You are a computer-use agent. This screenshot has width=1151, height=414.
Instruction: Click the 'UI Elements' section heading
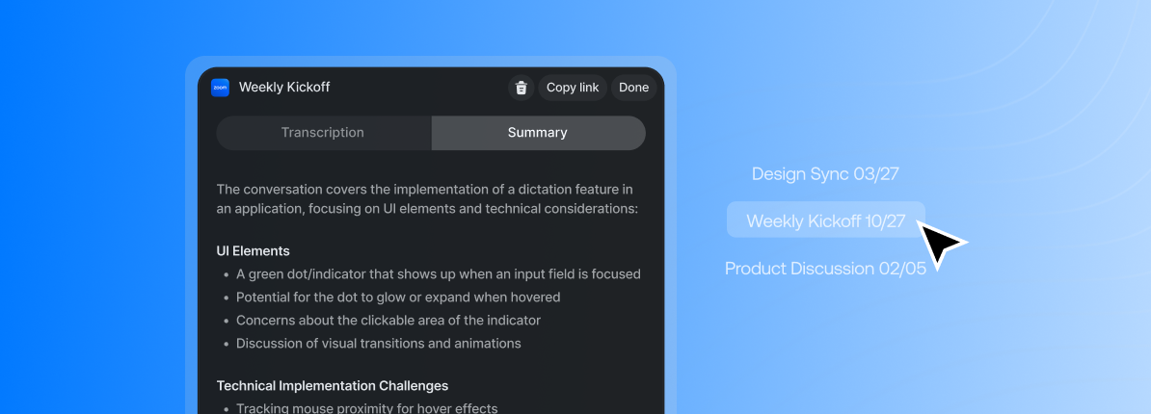click(x=254, y=251)
